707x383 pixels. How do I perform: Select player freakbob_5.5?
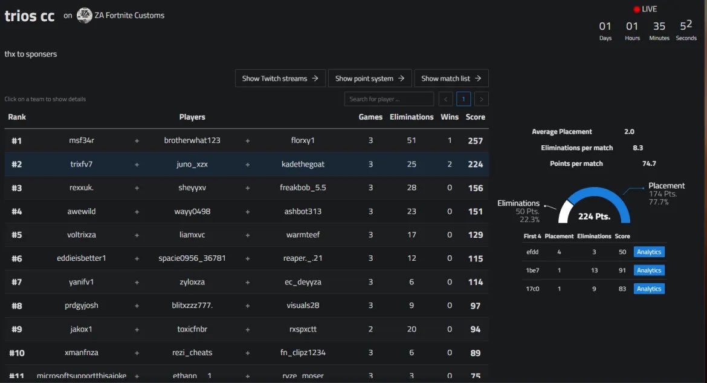[x=303, y=188]
